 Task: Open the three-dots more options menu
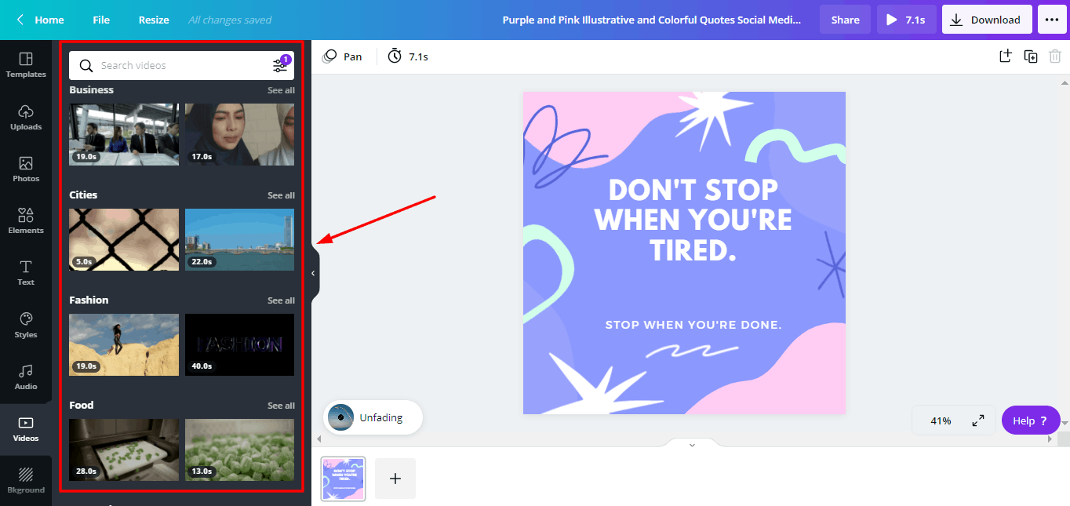coord(1052,20)
